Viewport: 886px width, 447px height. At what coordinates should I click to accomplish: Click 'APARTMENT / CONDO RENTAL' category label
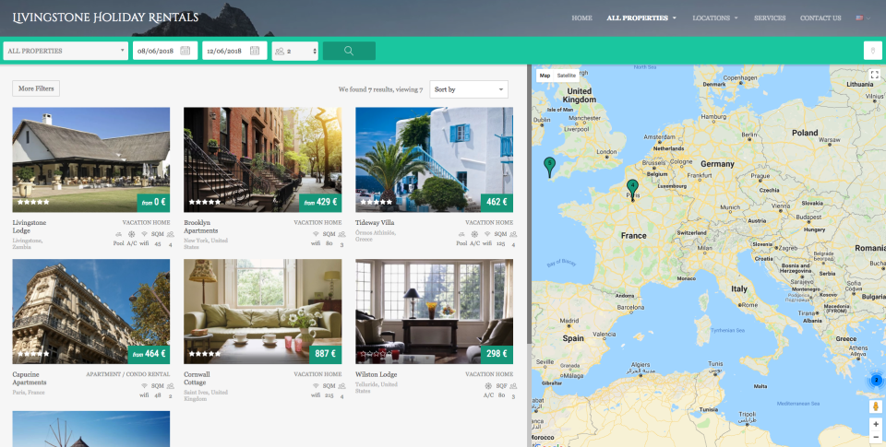127,374
